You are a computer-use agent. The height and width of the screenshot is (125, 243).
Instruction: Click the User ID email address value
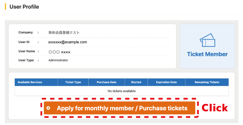[68, 42]
